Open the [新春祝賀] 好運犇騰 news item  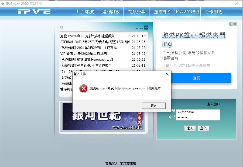coord(86,66)
